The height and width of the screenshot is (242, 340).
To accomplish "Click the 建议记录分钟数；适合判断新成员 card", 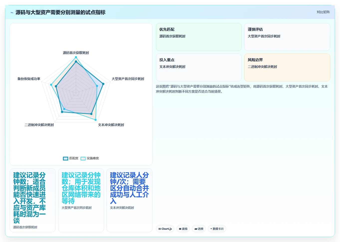I will pyautogui.click(x=33, y=200).
